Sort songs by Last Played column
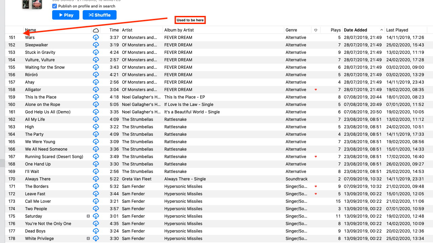 pos(397,30)
